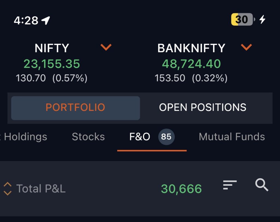Tap the F&O count badge 85
The width and height of the screenshot is (280, 222).
[166, 137]
